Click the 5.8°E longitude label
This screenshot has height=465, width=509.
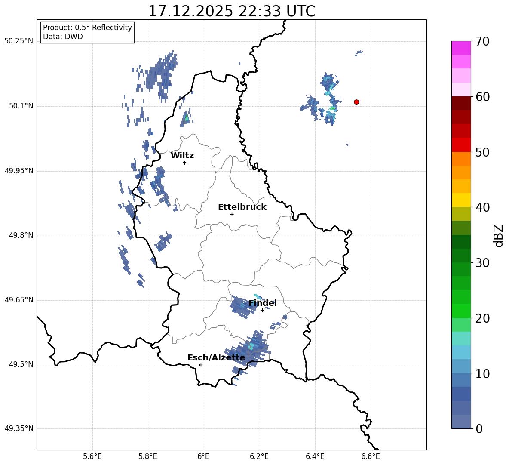coord(148,456)
